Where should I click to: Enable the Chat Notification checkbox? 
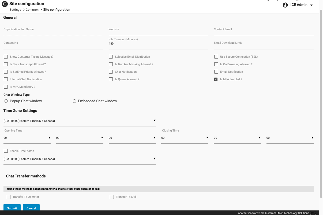coord(111,72)
